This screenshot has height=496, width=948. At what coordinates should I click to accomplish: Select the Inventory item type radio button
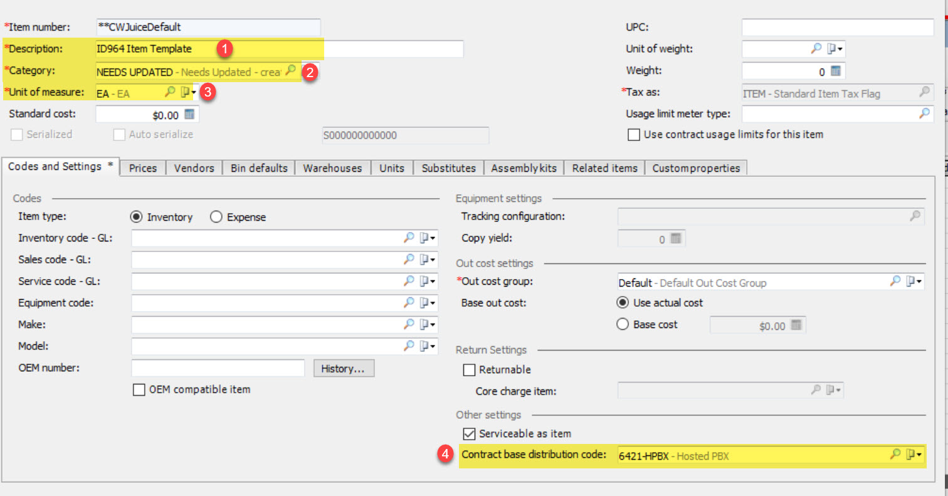pyautogui.click(x=136, y=217)
